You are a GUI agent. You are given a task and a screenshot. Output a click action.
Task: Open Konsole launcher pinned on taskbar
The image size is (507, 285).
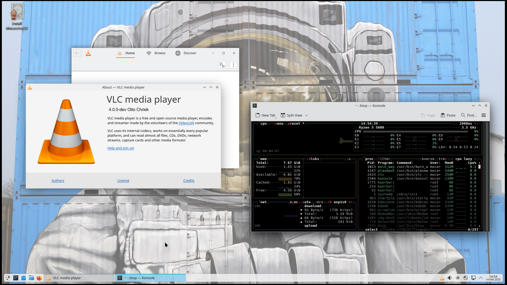[16, 278]
